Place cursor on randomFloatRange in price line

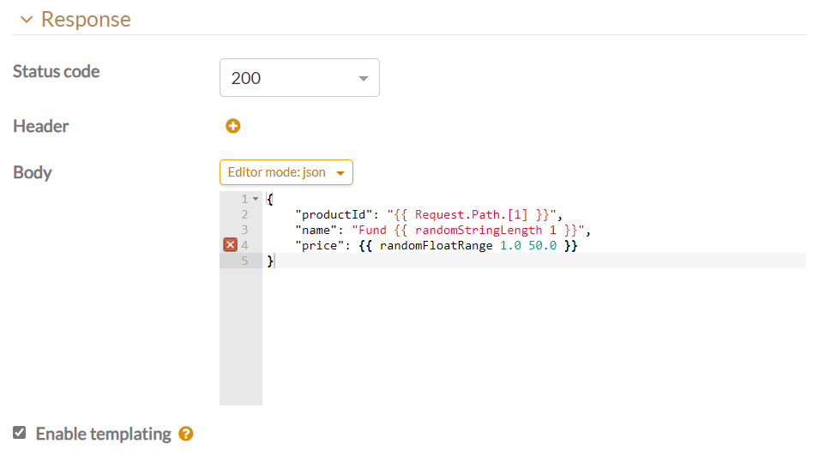tap(437, 245)
